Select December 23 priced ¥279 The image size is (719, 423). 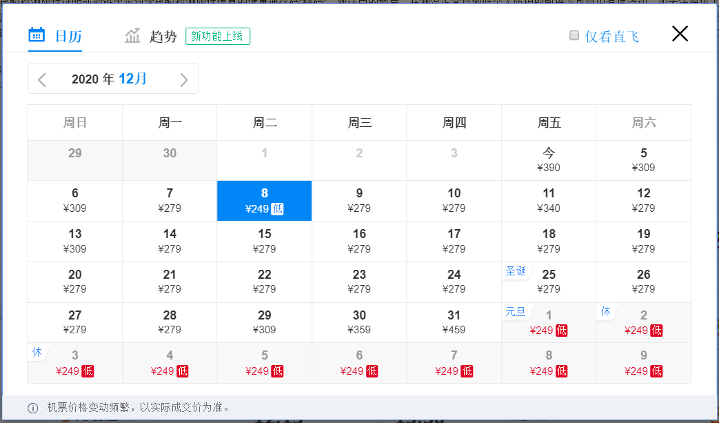[360, 282]
